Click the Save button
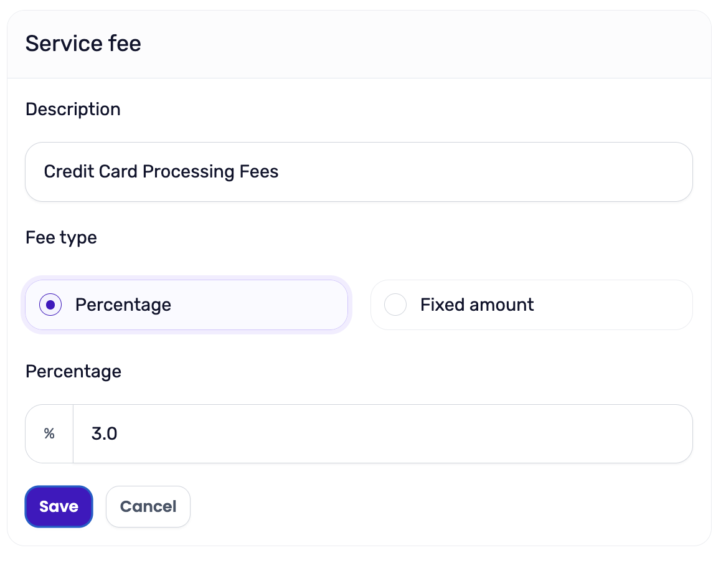The height and width of the screenshot is (563, 726). (59, 506)
